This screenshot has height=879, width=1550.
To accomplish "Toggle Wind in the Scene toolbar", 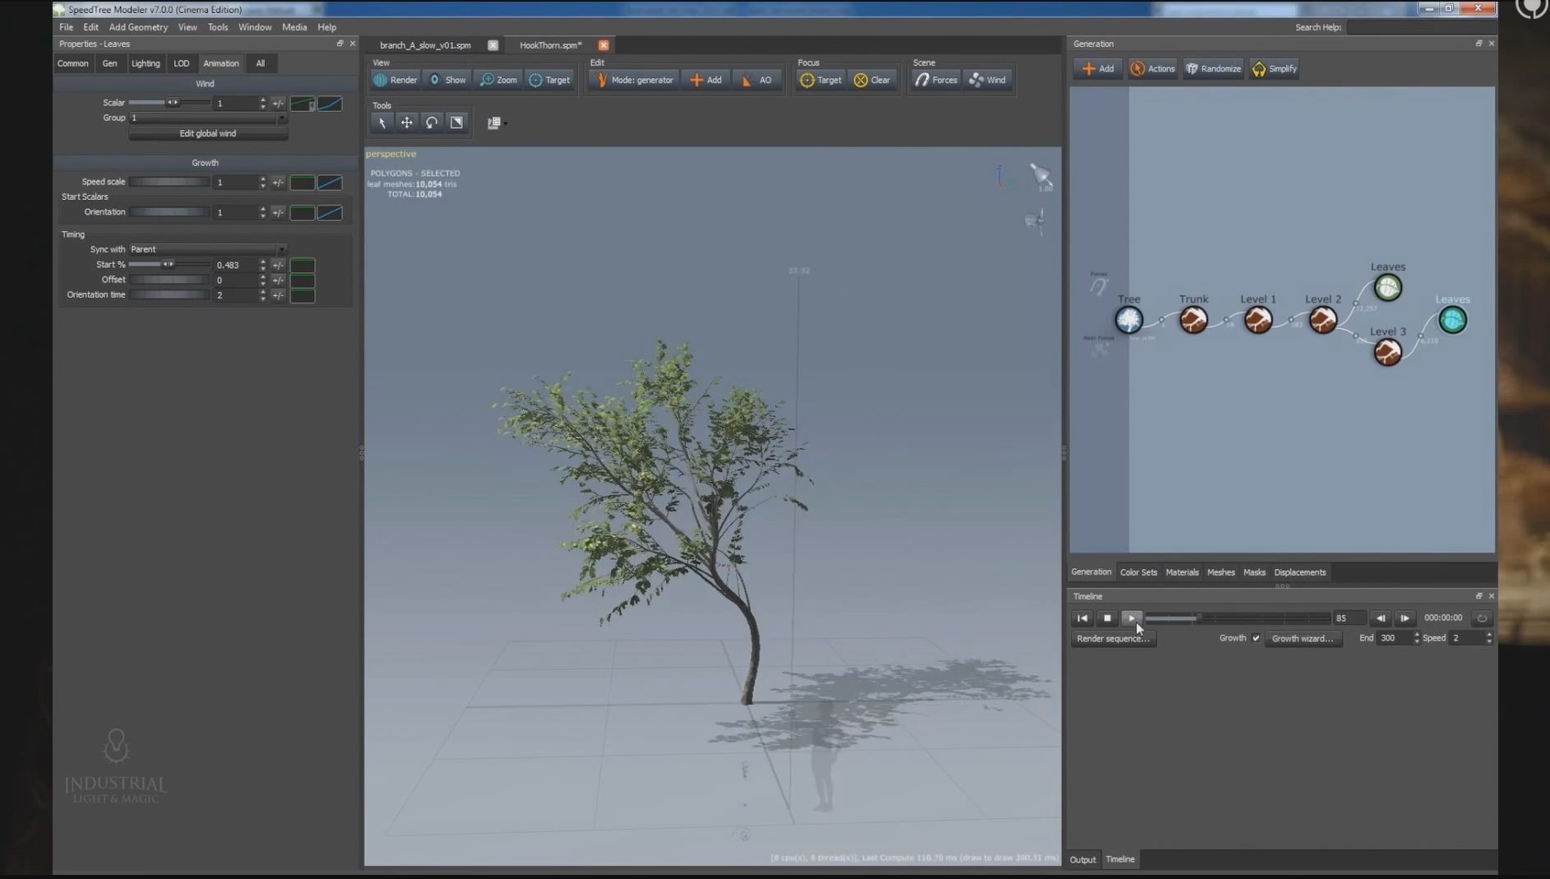I will pos(988,80).
